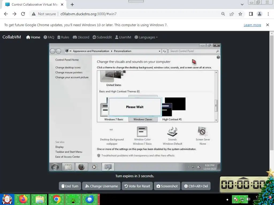Open Chrome's three-dot menu
274x205 pixels.
[268, 14]
